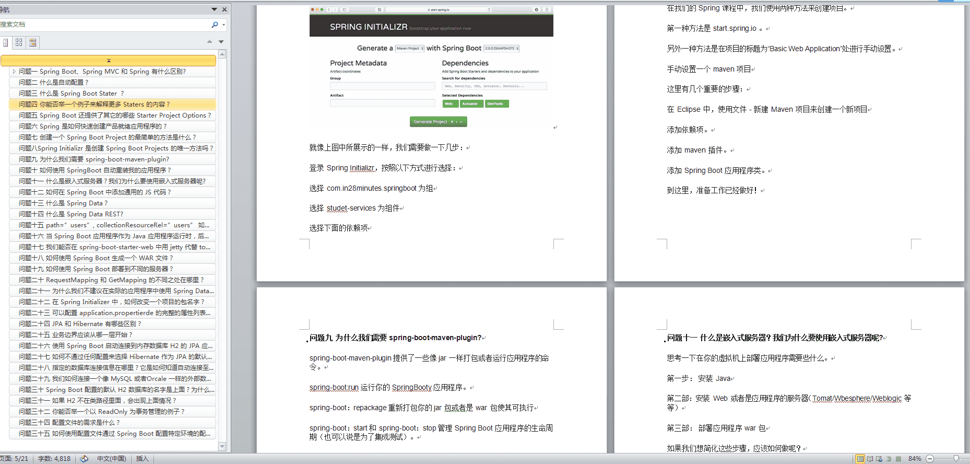Go to heading 问题十八 生成一个 WAR 文件

click(113, 258)
